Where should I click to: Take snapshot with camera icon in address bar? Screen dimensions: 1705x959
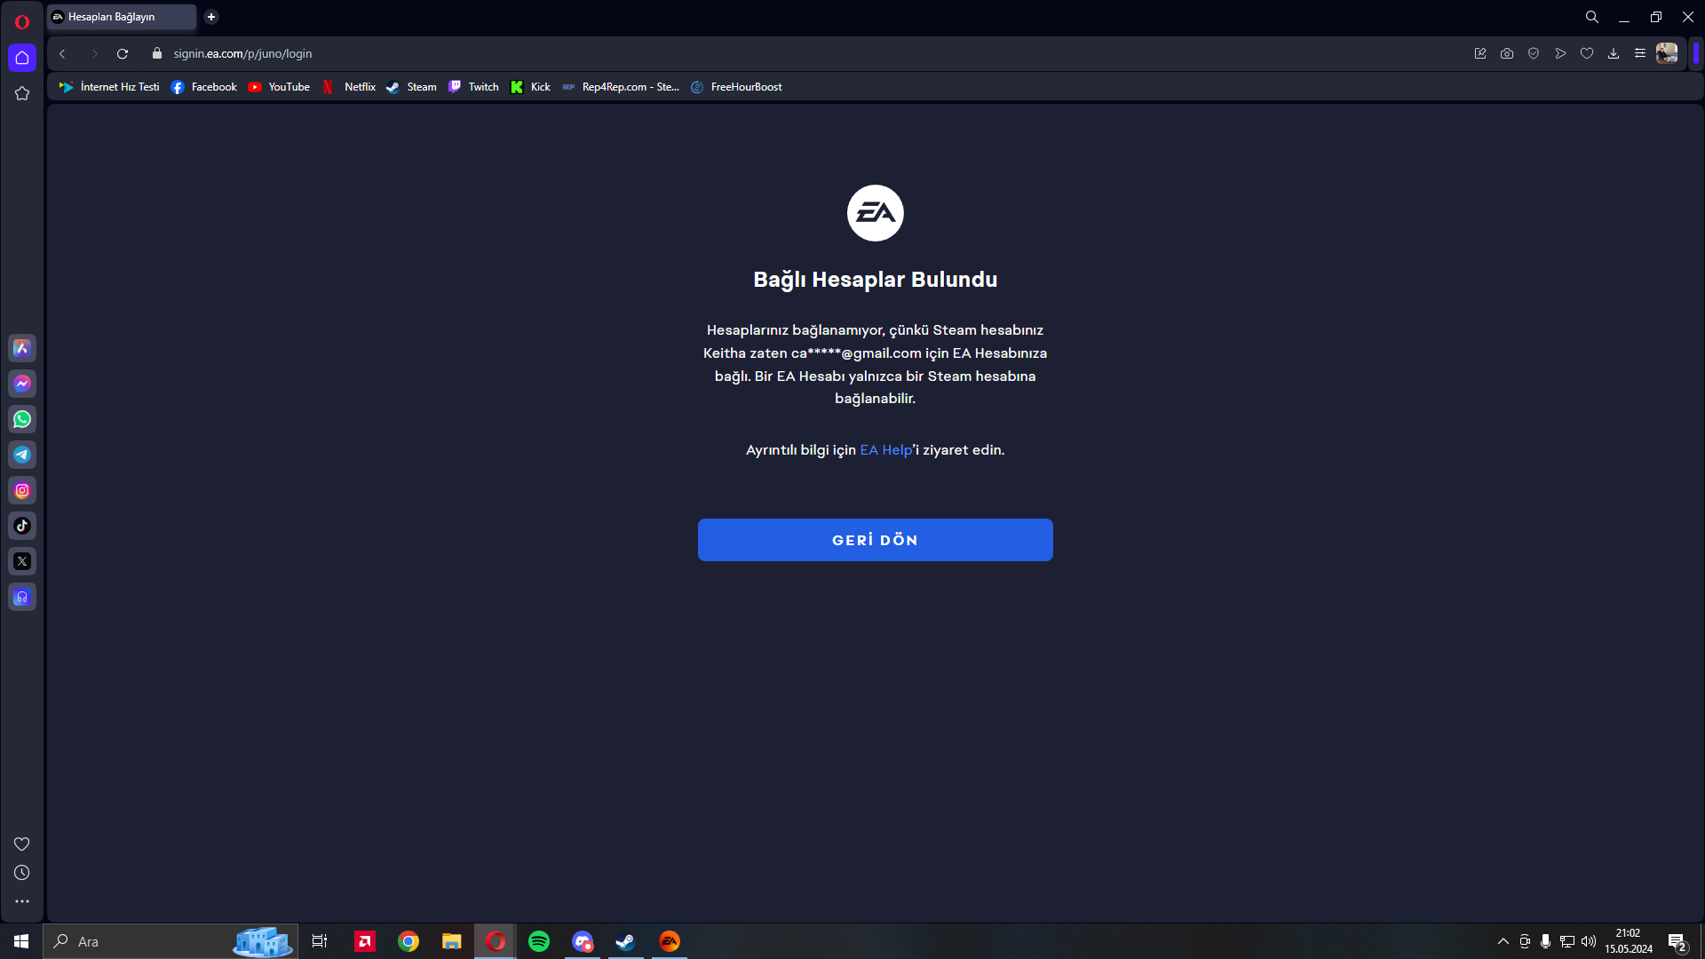tap(1507, 53)
